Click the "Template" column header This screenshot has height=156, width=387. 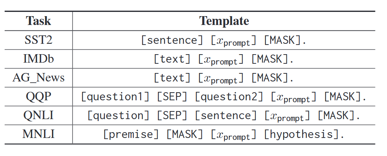(224, 21)
